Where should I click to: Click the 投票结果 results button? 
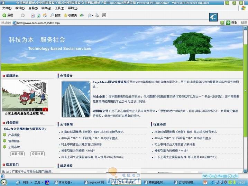[x=37, y=154]
